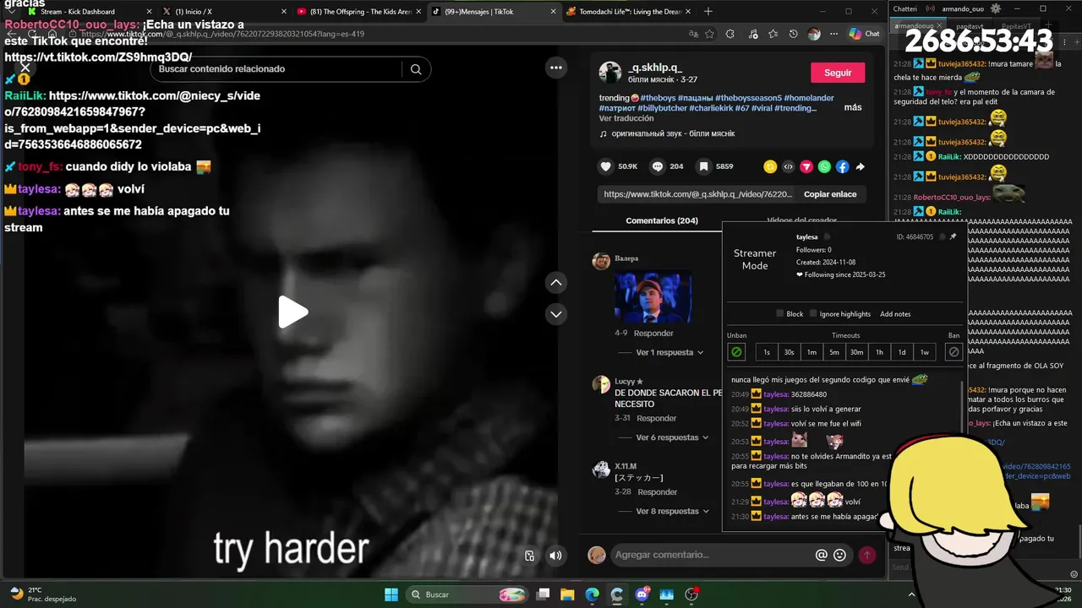Click the icon left of the speaker on video

coord(529,555)
